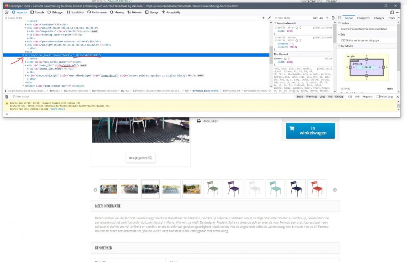The image size is (407, 262).
Task: Collapse the Box Model section
Action: (339, 46)
